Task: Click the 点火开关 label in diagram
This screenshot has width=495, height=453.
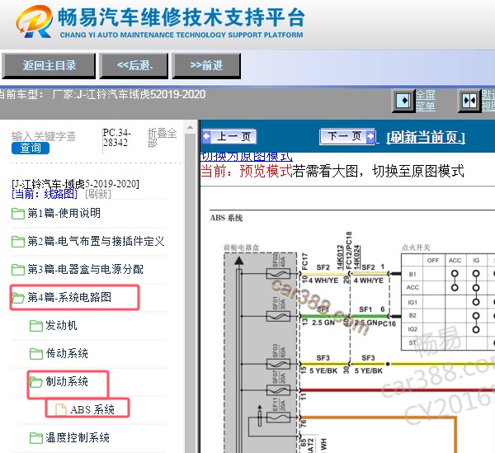Action: click(x=416, y=248)
